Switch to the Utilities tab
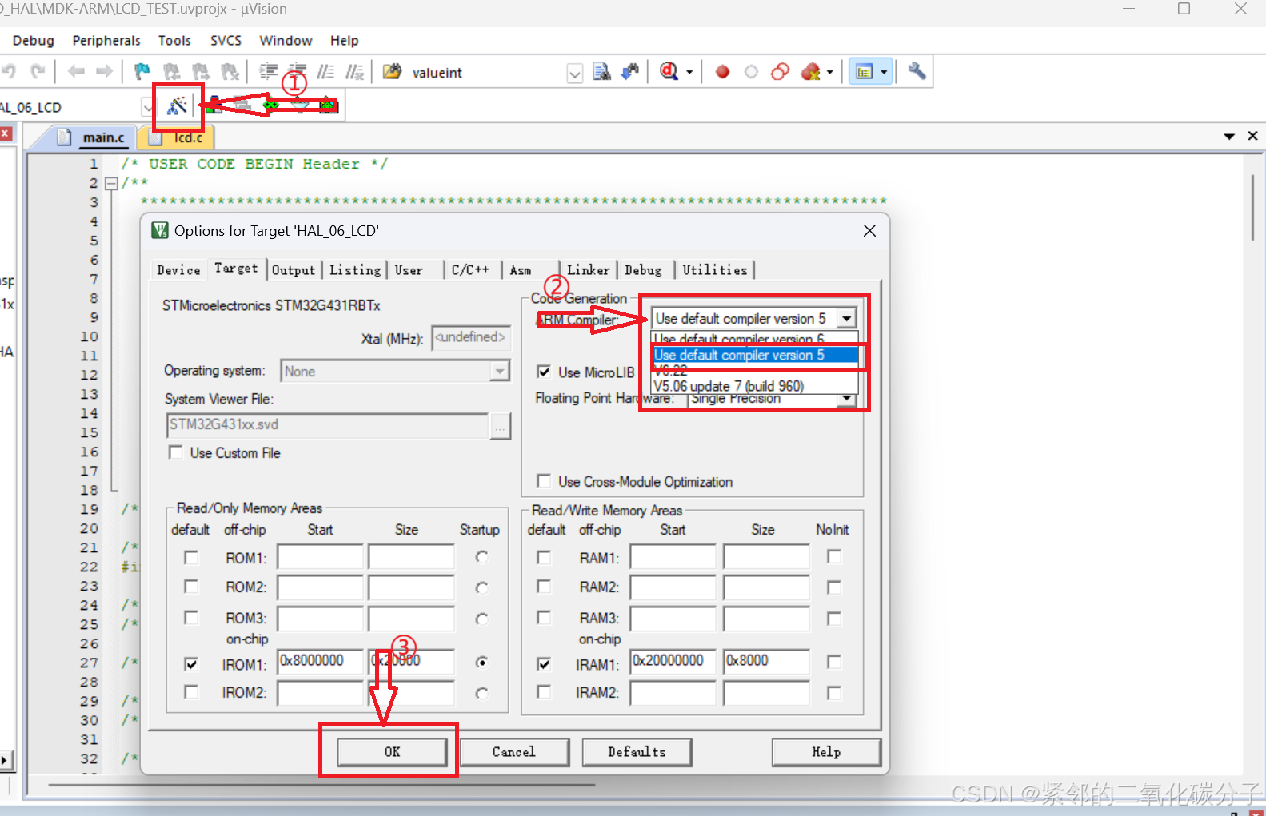1266x816 pixels. [x=714, y=270]
